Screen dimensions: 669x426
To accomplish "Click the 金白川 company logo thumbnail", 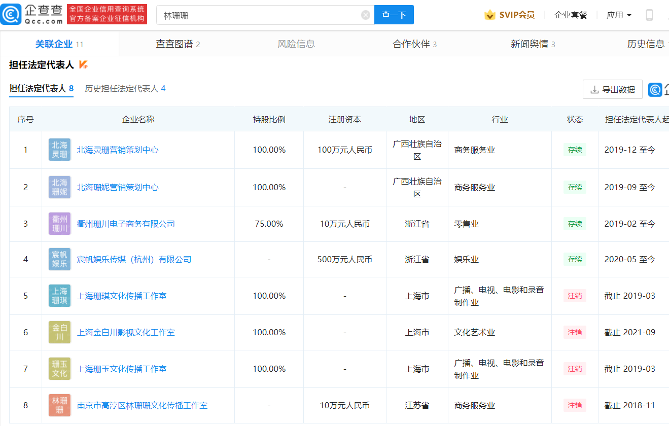I will click(x=60, y=332).
